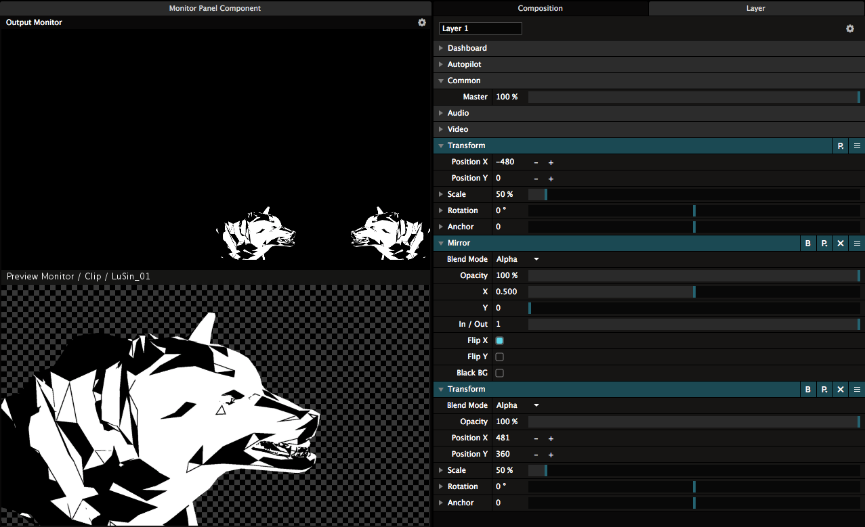The height and width of the screenshot is (527, 865).
Task: Expand Anchor parameter in Transform above Mirror
Action: click(441, 227)
